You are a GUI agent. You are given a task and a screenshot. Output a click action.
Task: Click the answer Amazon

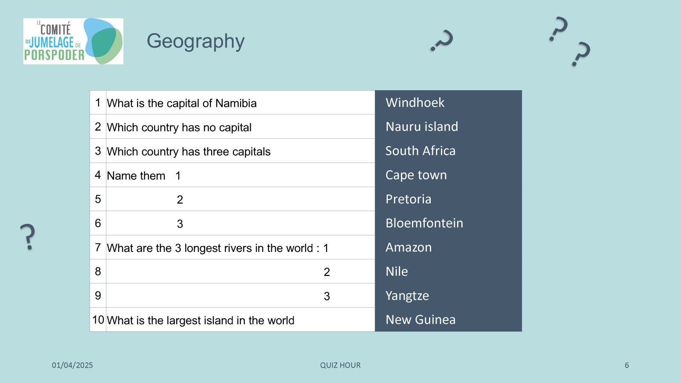(409, 247)
